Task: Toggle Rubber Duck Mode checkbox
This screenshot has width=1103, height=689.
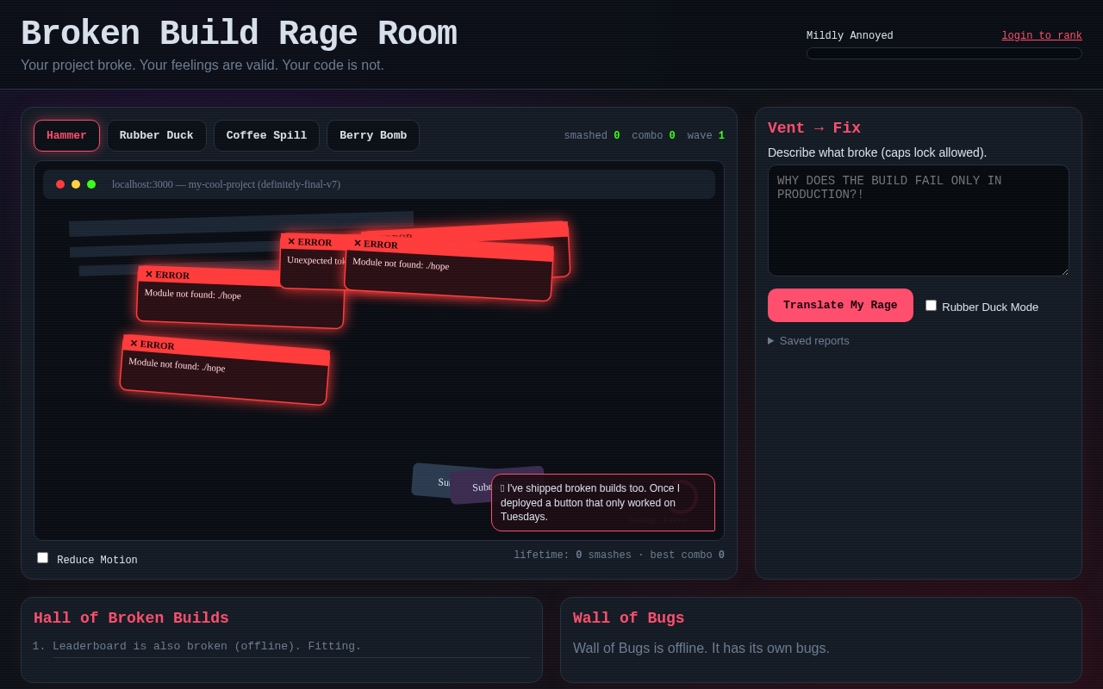Action: click(931, 305)
